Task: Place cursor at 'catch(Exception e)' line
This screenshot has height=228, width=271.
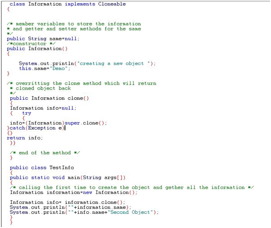Action: pyautogui.click(x=37, y=128)
